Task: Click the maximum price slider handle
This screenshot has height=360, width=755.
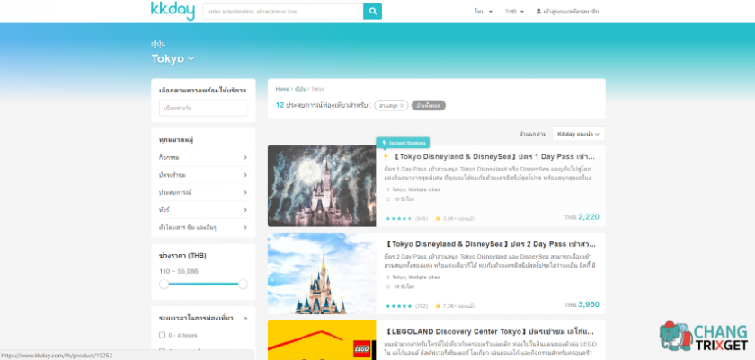Action: 243,284
